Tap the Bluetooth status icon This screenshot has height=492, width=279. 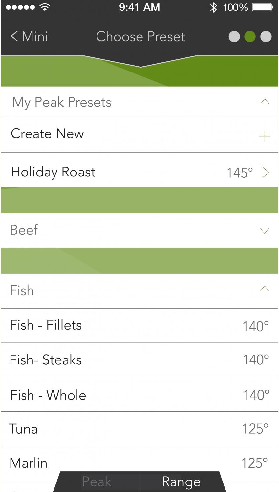213,7
